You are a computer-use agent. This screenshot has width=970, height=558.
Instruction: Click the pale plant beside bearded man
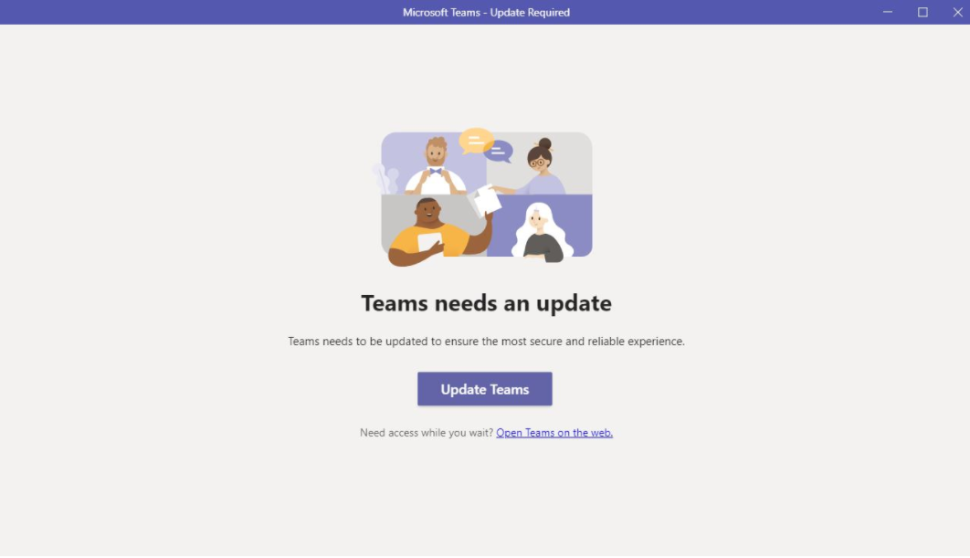[x=385, y=179]
